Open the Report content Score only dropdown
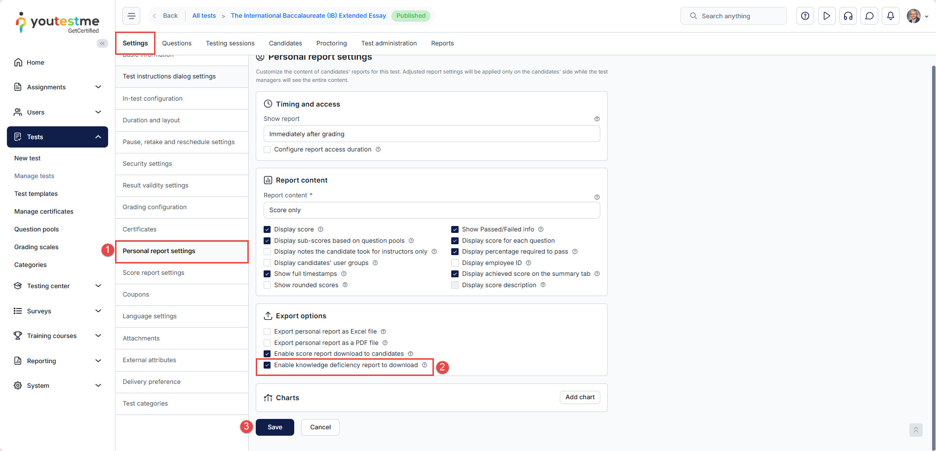The image size is (936, 451). pos(431,210)
